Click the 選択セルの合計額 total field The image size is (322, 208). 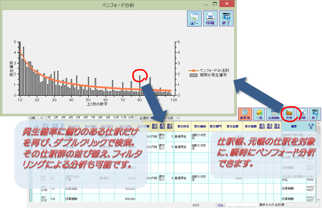point(303,205)
